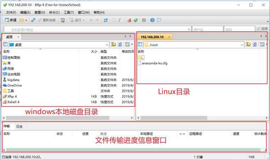The width and height of the screenshot is (270, 160).
Task: Refresh the local pane file list
Action: (120, 44)
